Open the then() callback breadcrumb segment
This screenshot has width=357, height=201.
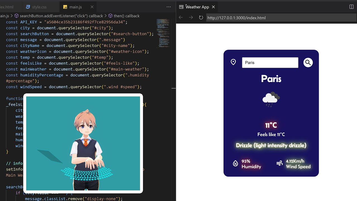point(124,16)
